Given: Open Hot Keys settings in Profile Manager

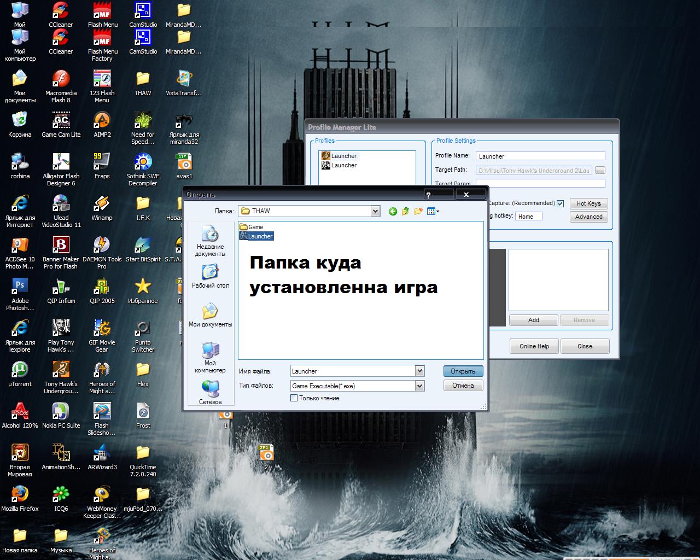Looking at the screenshot, I should click(588, 203).
